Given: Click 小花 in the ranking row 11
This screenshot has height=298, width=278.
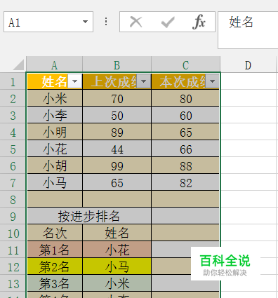Looking at the screenshot, I should pos(117,250).
